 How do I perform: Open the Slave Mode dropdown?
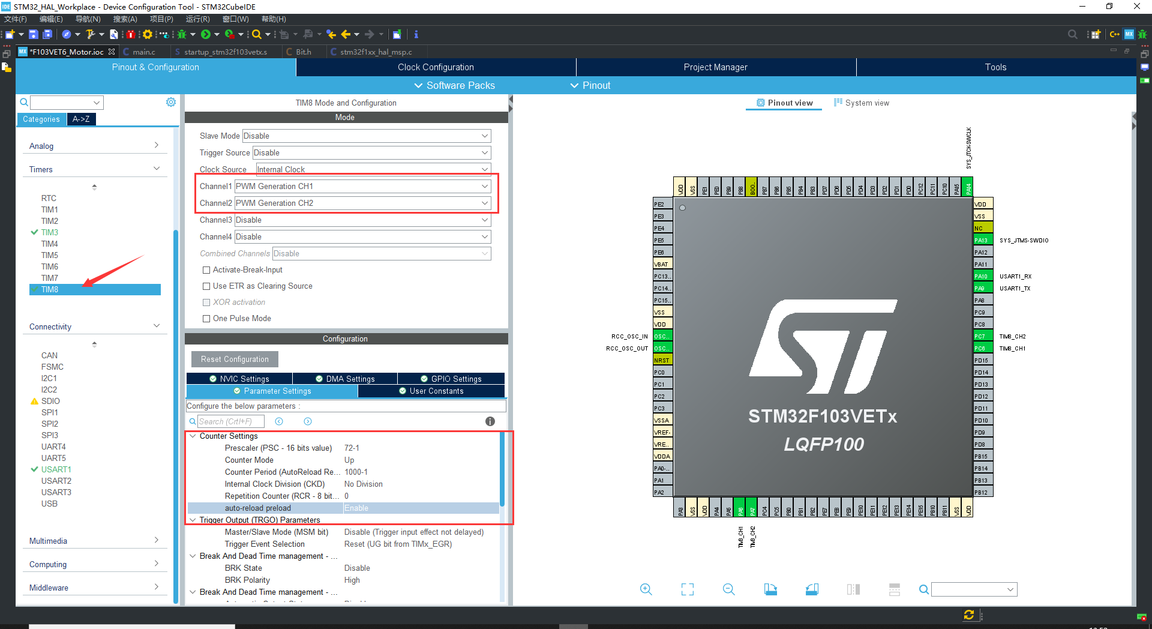coord(367,136)
